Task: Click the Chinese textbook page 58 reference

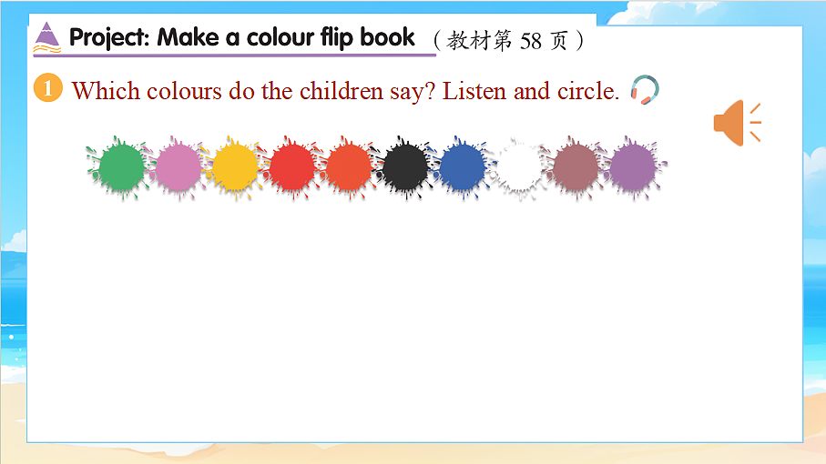Action: point(508,41)
